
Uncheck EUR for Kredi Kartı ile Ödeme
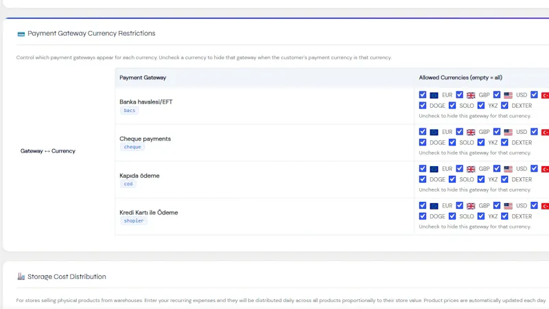pyautogui.click(x=423, y=205)
